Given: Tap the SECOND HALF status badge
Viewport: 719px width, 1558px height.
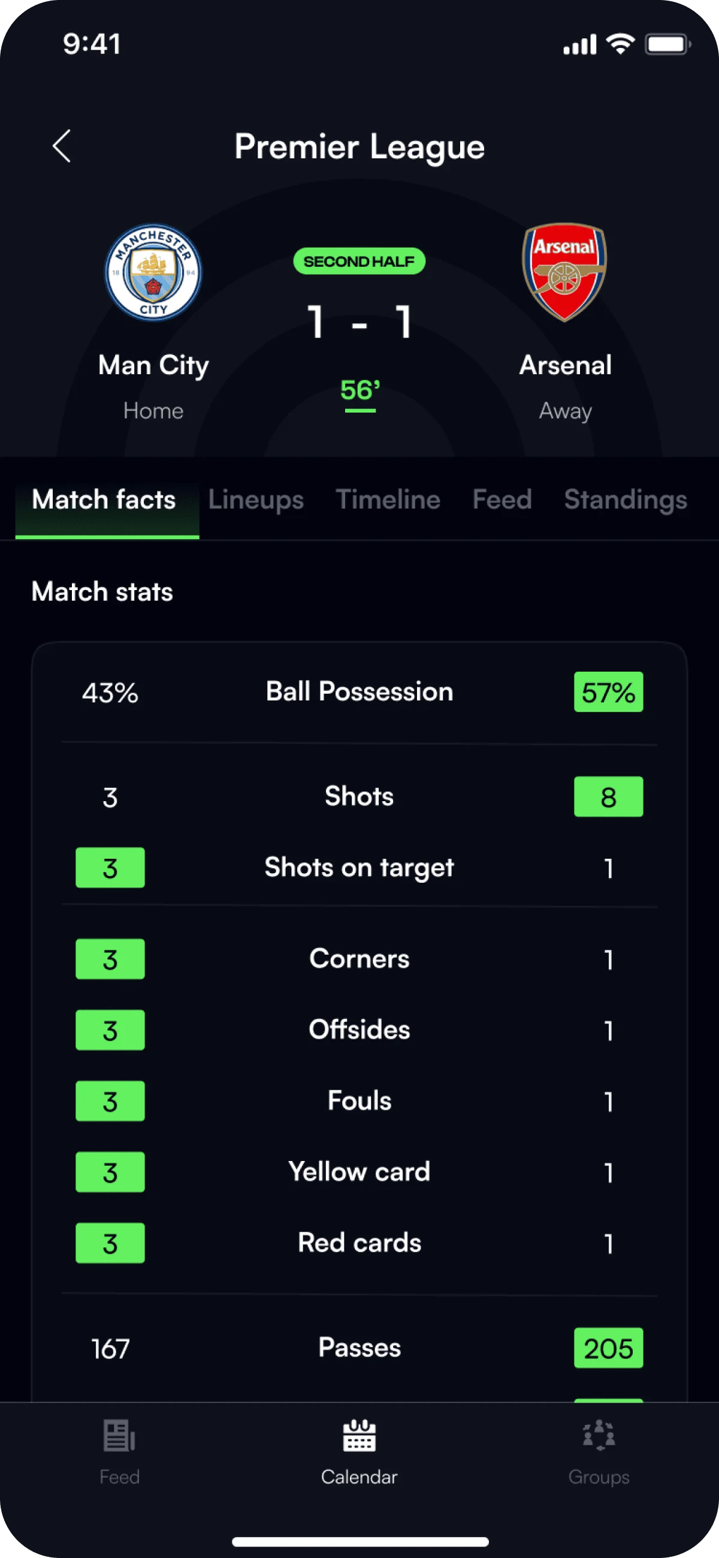Looking at the screenshot, I should (x=359, y=261).
